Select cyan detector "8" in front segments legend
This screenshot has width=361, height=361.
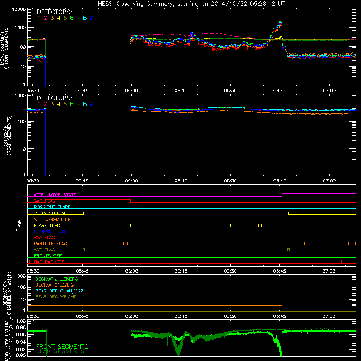point(85,18)
